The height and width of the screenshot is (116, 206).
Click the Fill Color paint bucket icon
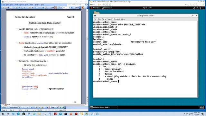pyautogui.click(x=42, y=107)
